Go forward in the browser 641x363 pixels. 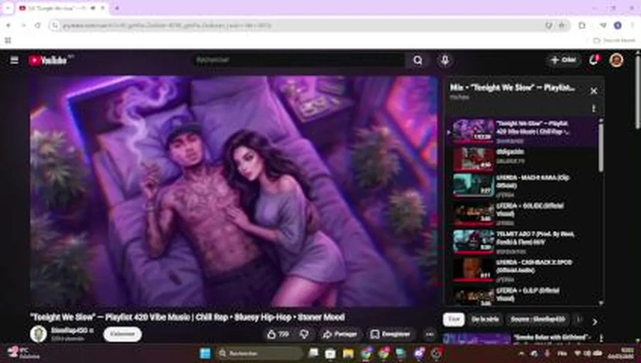(x=23, y=25)
